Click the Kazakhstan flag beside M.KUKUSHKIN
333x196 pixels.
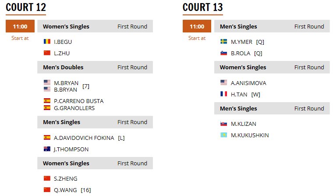[x=223, y=135]
